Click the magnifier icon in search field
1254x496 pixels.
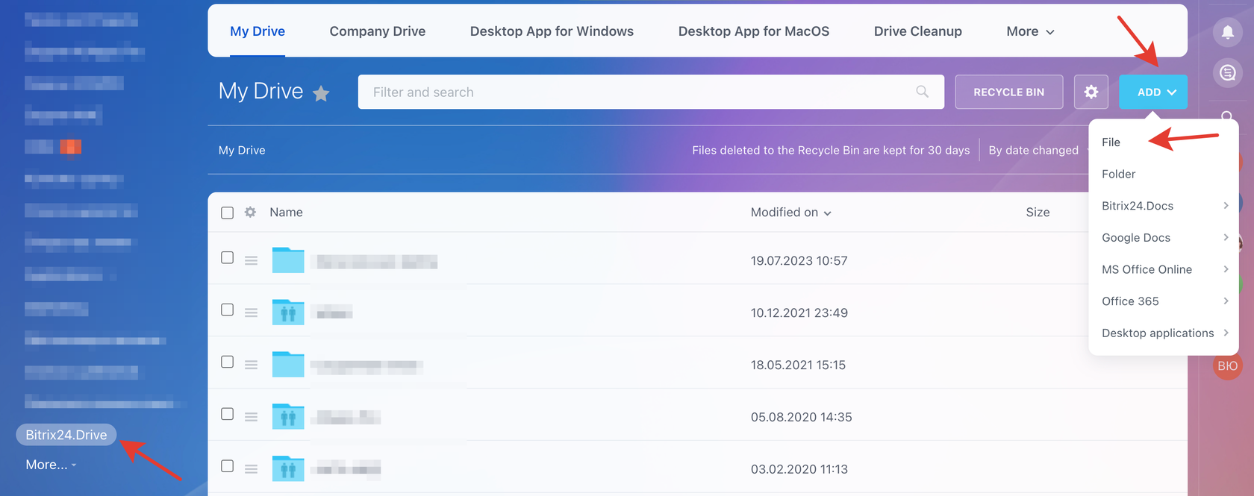(x=923, y=92)
